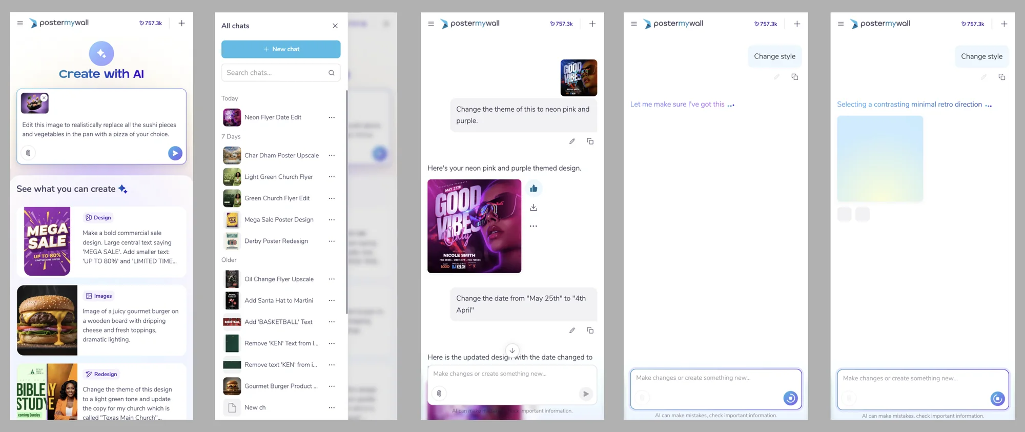The image size is (1025, 432).
Task: Copy the 'neon pink and purple' message
Action: (590, 141)
